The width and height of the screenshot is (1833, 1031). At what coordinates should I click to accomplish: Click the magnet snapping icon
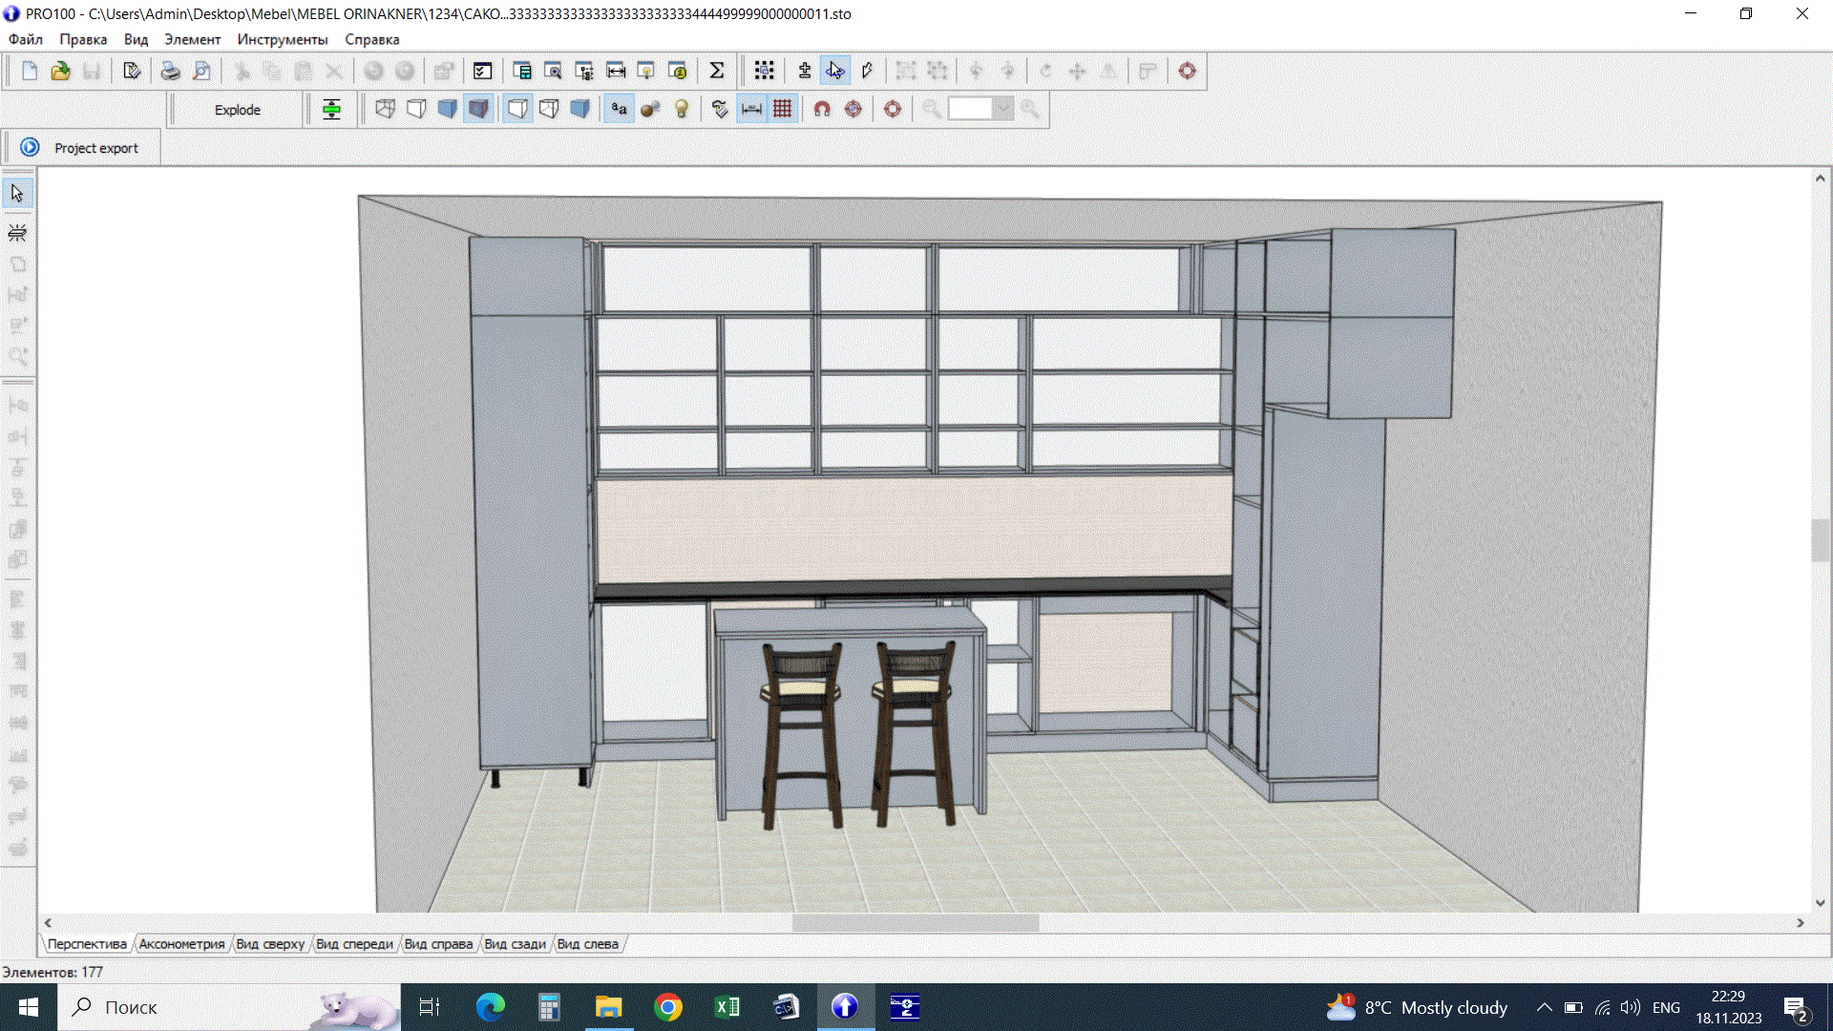point(822,109)
